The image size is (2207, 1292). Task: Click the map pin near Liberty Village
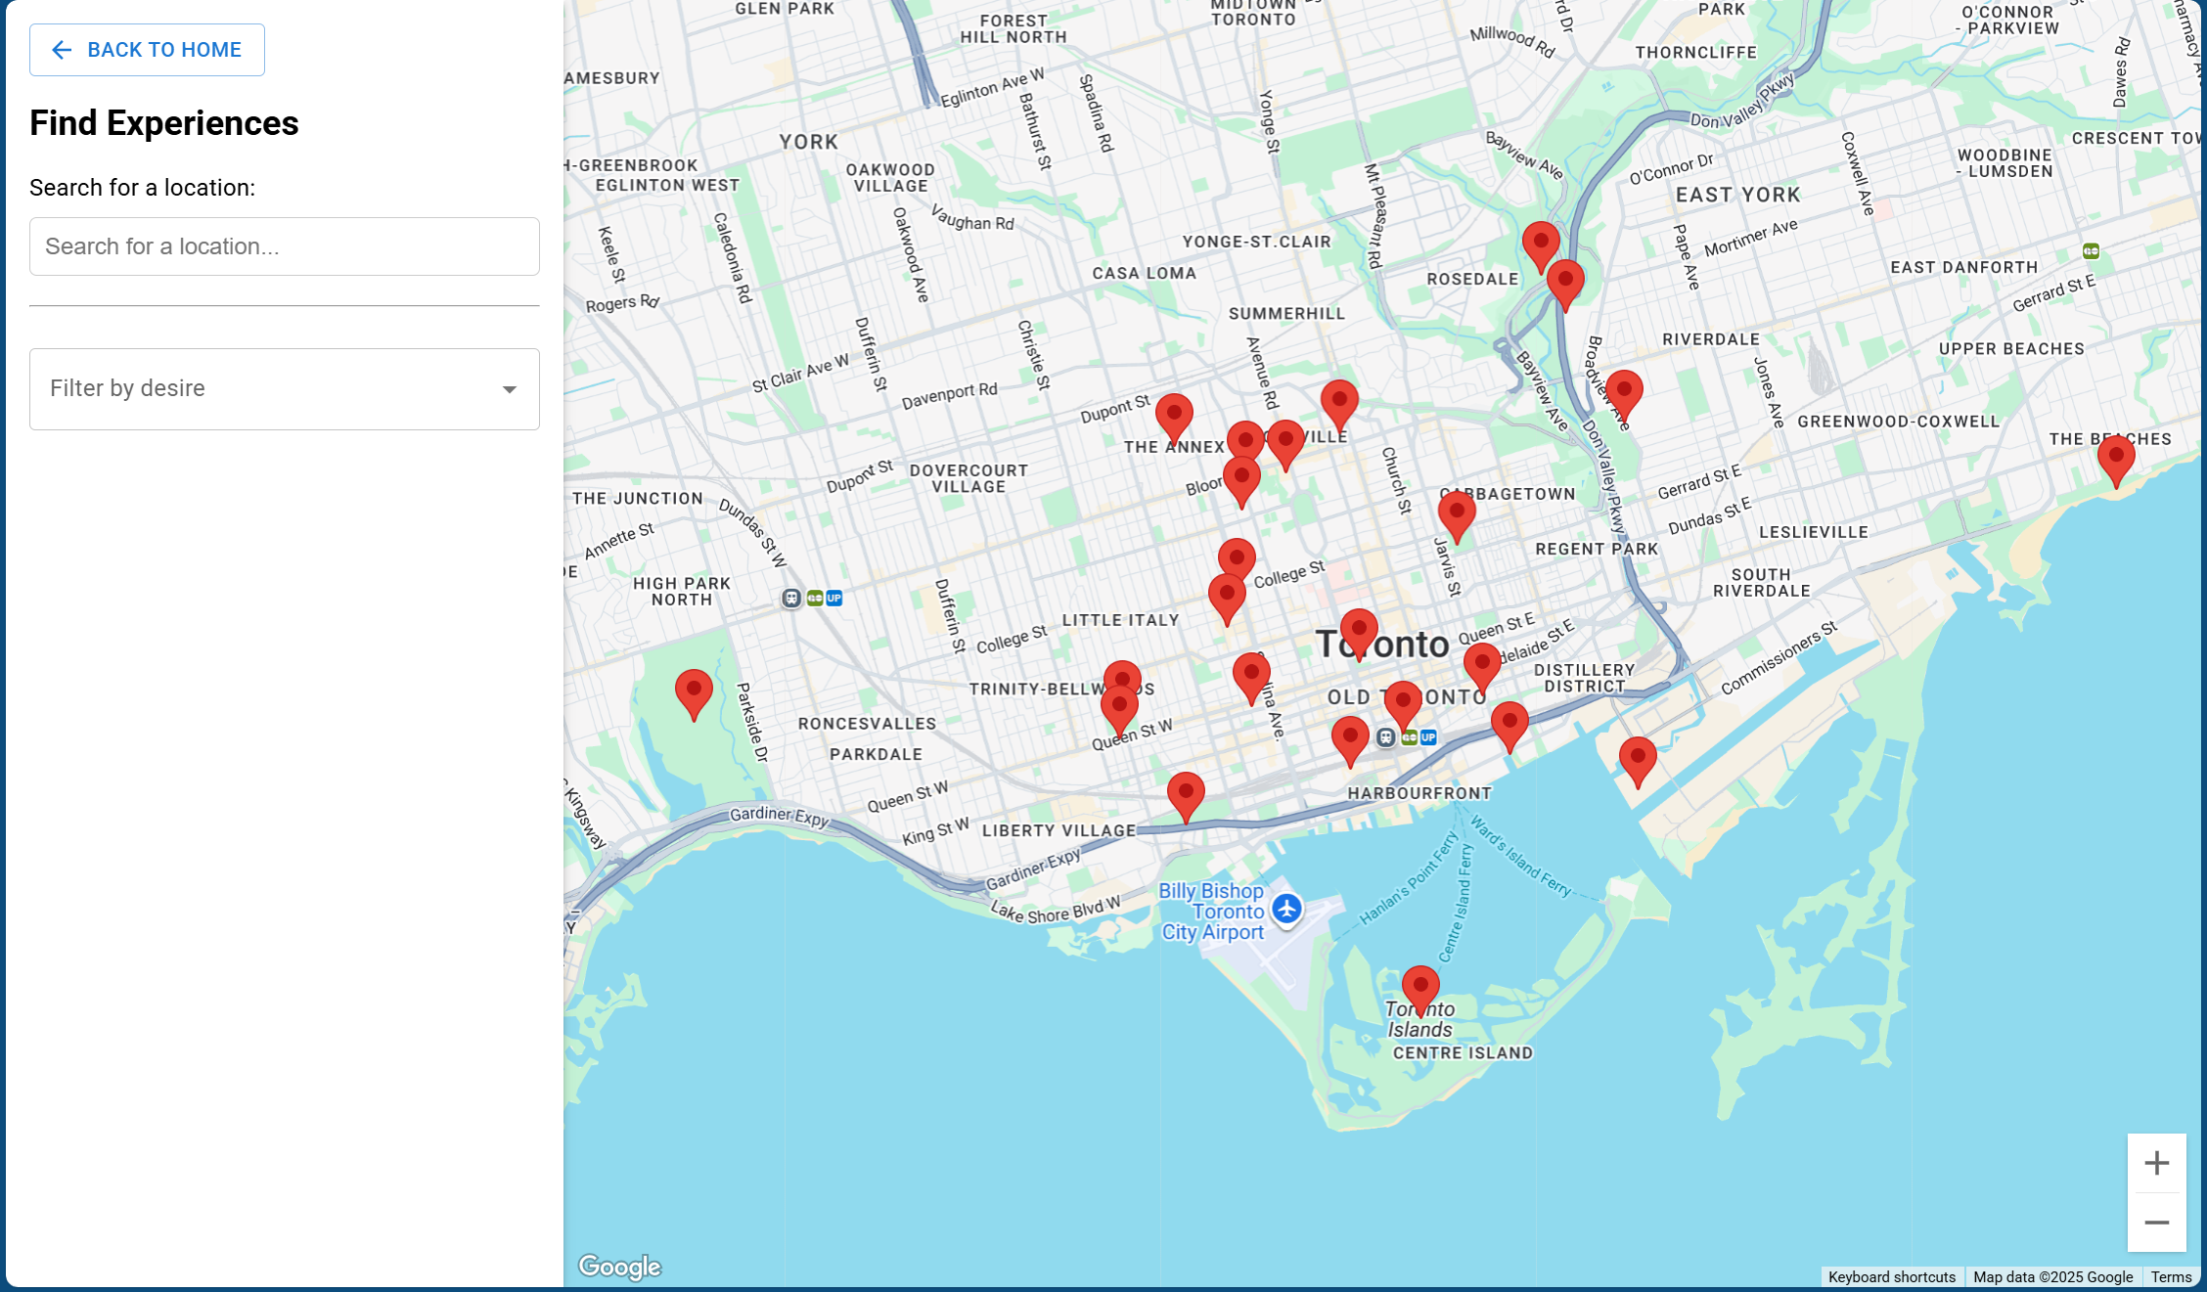1185,794
